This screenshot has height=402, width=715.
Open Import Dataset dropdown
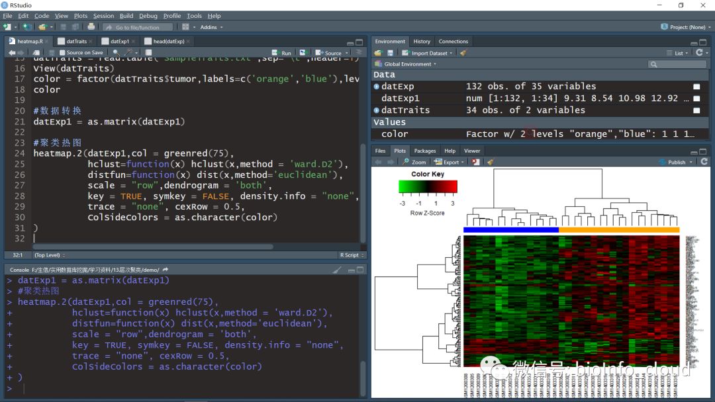pos(427,54)
